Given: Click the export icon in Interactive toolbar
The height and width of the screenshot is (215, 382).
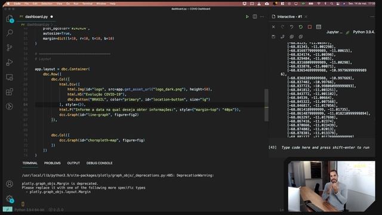Looking at the screenshot, I should click(282, 36).
